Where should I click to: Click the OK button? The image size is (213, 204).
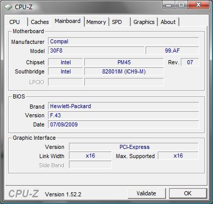tap(188, 193)
